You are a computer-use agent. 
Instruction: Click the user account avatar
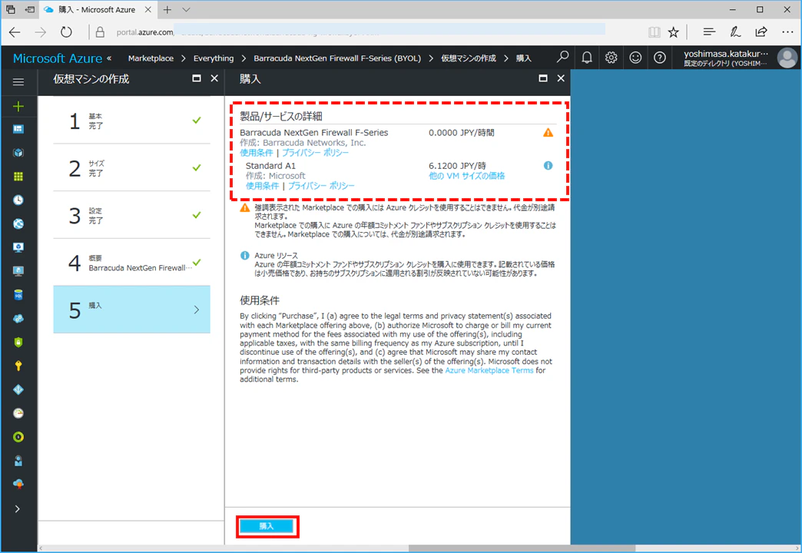787,58
